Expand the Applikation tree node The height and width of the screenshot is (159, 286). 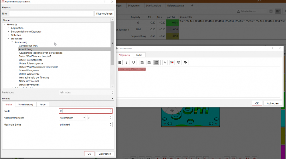[8, 28]
